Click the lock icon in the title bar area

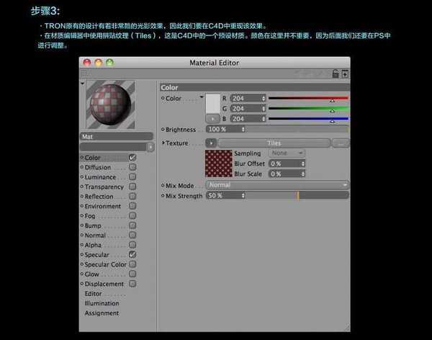[336, 73]
